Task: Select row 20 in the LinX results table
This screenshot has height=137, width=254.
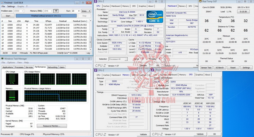Action: [x=45, y=49]
